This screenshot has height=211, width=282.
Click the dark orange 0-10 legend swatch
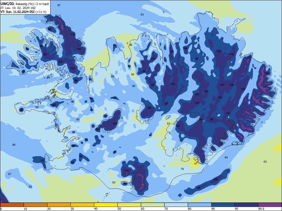[12, 205]
